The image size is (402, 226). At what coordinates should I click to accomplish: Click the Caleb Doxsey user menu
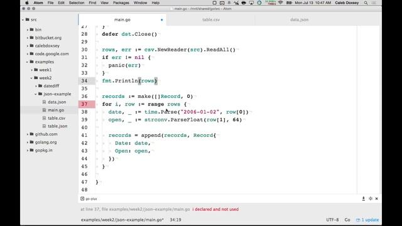pos(347,3)
